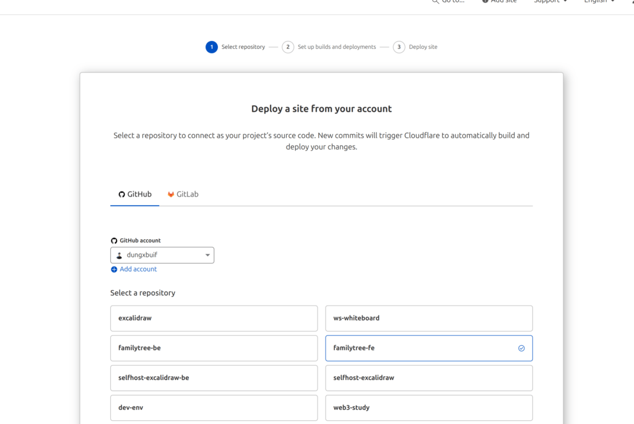
Task: Click the GitHub octocat icon in tab
Action: 122,195
